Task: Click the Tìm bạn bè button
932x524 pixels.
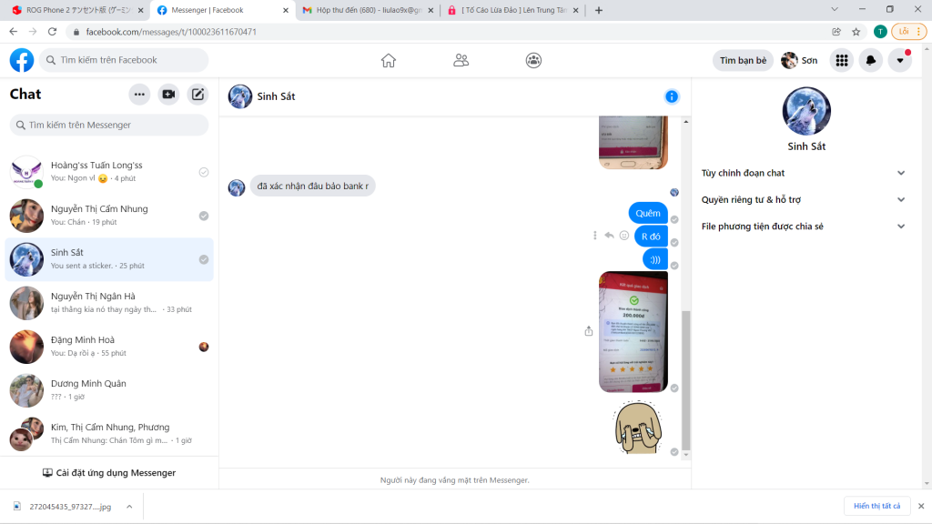Action: point(743,60)
